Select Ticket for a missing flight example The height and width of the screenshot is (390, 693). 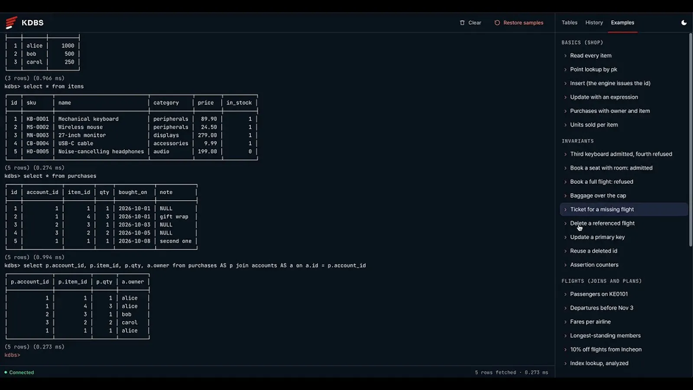(x=624, y=209)
